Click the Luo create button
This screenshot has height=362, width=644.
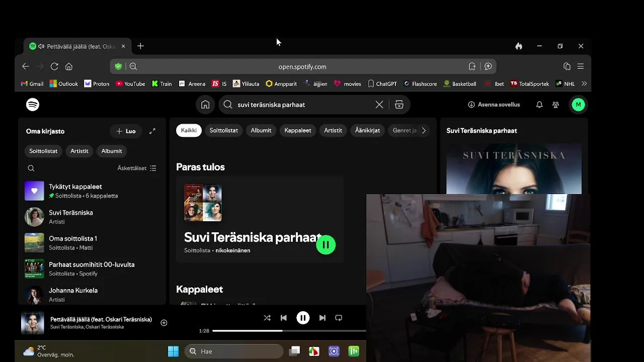pos(126,131)
